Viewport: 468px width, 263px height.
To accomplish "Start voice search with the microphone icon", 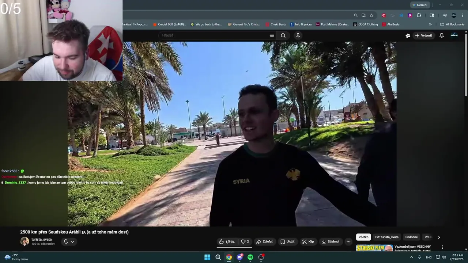I will (x=298, y=35).
